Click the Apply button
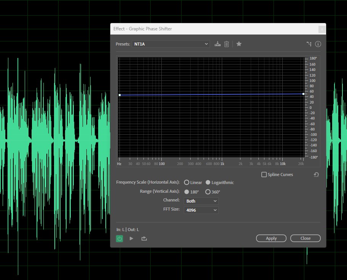The width and height of the screenshot is (347, 280). (x=271, y=238)
